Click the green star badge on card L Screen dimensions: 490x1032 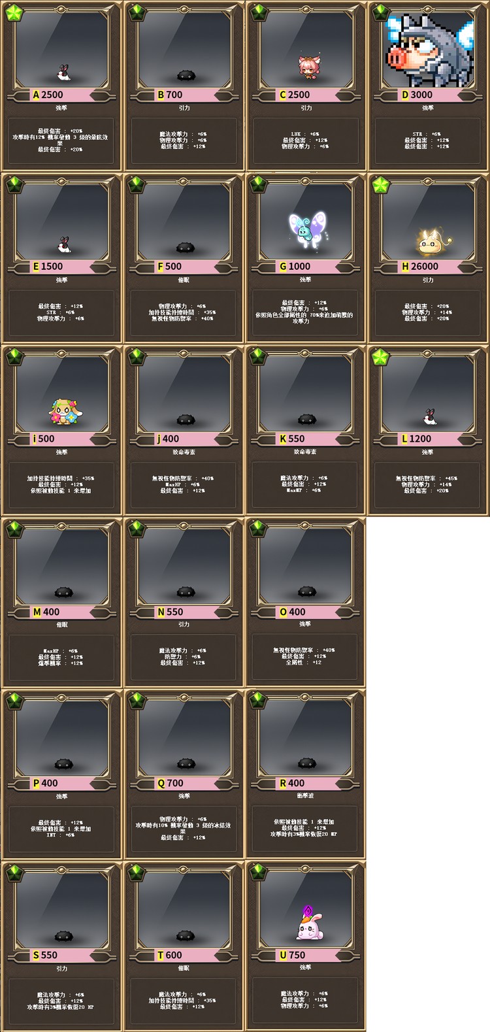(380, 358)
